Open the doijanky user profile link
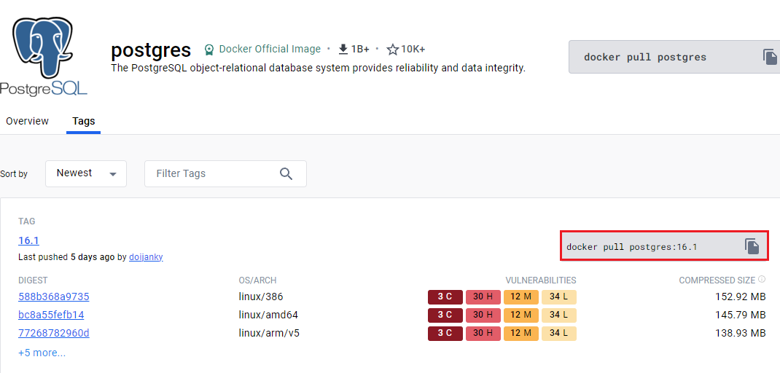The image size is (780, 373). [x=146, y=257]
